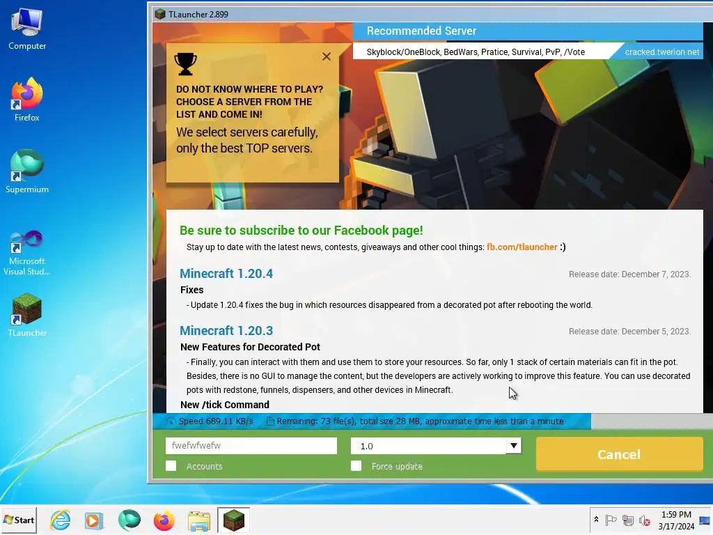
Task: Select the Supermium desktop shortcut
Action: point(27,171)
